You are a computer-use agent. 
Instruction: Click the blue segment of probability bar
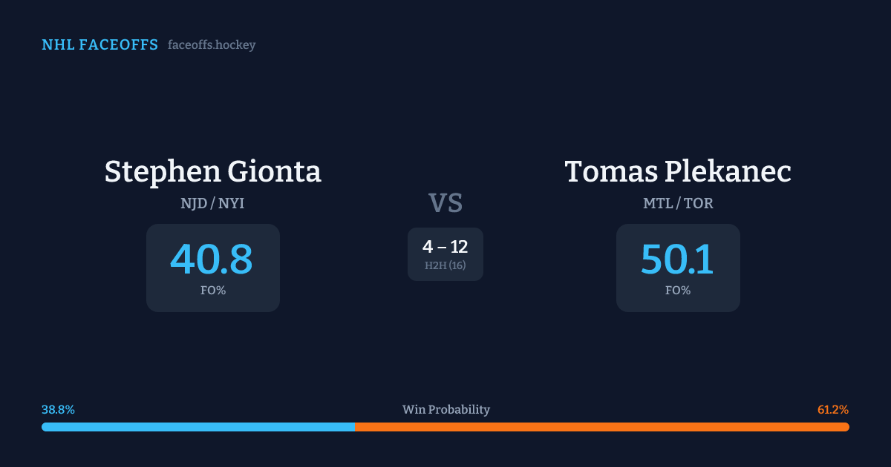pos(198,427)
